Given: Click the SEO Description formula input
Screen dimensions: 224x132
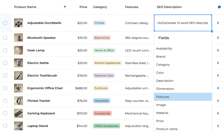Looking at the screenshot, I should coord(183,23).
